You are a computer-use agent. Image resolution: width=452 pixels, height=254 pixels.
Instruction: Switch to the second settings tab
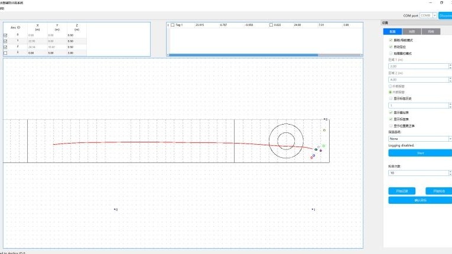tap(412, 31)
